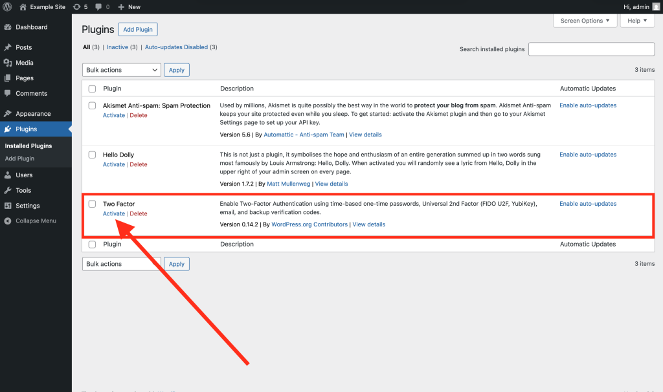Open Appearance menu in sidebar
The width and height of the screenshot is (663, 392).
[x=33, y=114]
